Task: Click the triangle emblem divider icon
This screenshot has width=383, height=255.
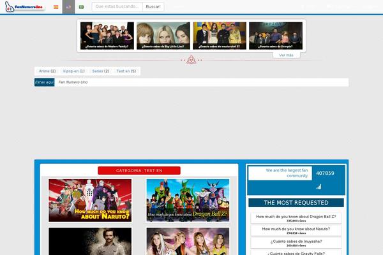Action: point(191,60)
